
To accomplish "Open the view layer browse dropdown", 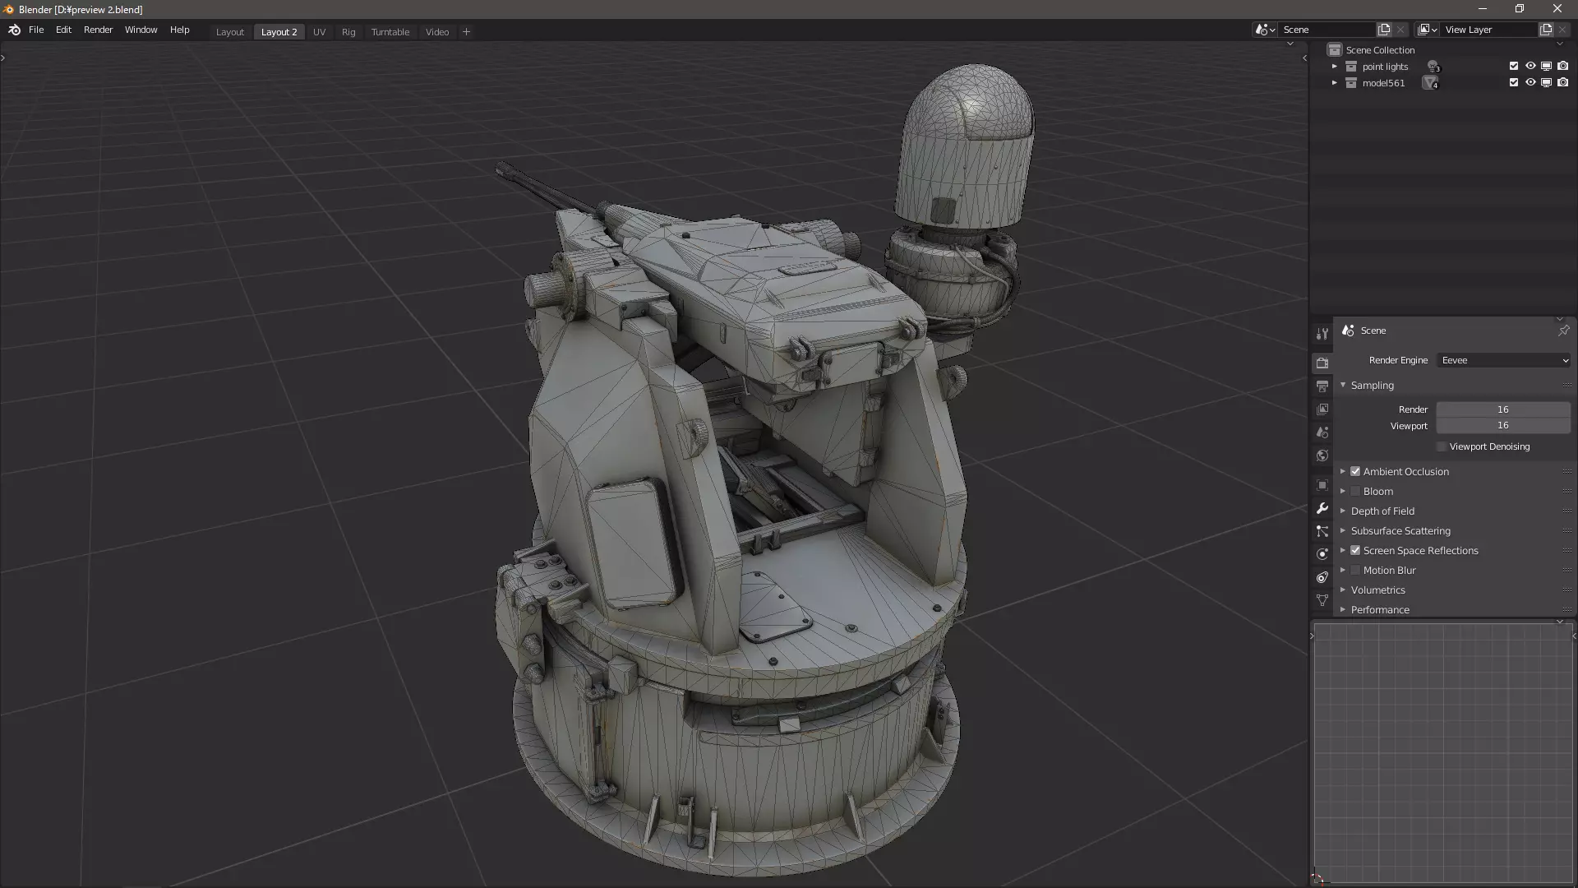I will coord(1428,30).
